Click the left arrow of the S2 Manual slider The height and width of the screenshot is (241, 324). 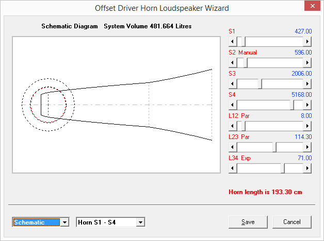tap(233, 62)
